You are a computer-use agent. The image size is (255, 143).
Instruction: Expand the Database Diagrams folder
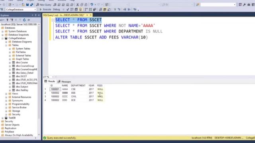[6, 42]
